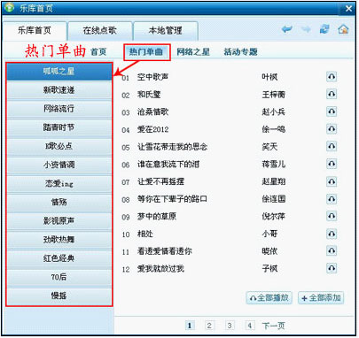
Task: Select the 影视原声 category
Action: coord(59,220)
